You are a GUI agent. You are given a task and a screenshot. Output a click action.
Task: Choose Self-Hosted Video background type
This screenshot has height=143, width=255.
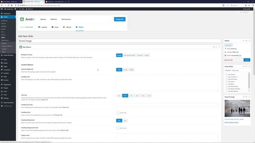129,55
